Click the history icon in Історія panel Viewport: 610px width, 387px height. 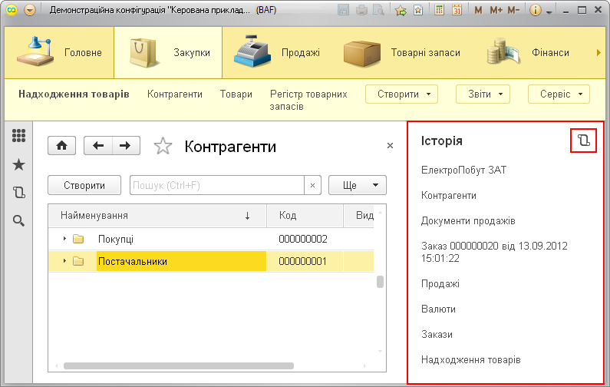583,141
